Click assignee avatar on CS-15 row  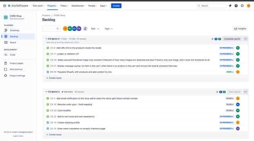point(238,129)
